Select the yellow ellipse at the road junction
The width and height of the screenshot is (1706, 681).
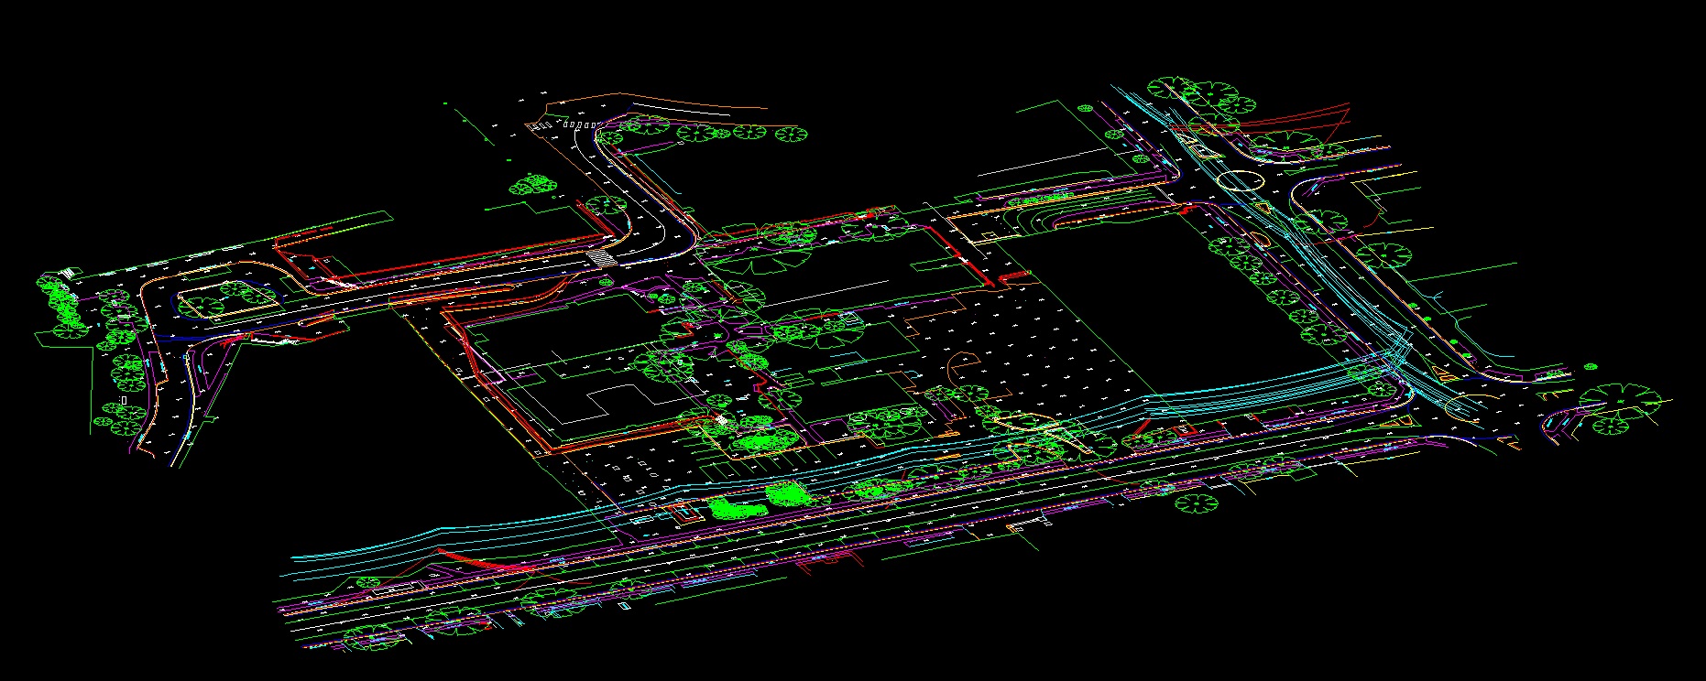[1239, 178]
